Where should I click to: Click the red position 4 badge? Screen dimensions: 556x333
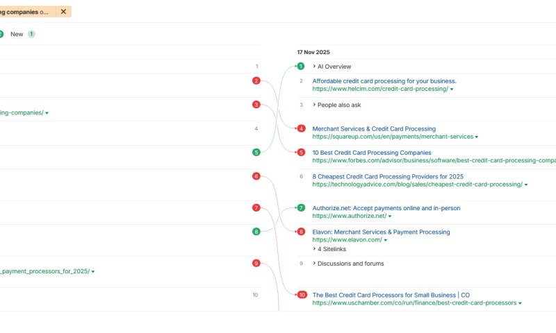pos(301,129)
